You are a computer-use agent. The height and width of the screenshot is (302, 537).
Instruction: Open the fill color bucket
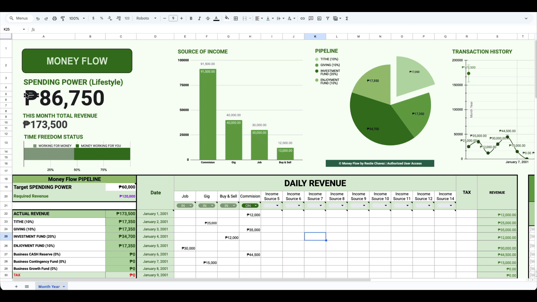click(227, 18)
